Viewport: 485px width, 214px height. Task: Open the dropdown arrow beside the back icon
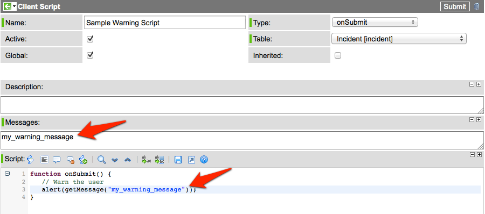coord(15,6)
